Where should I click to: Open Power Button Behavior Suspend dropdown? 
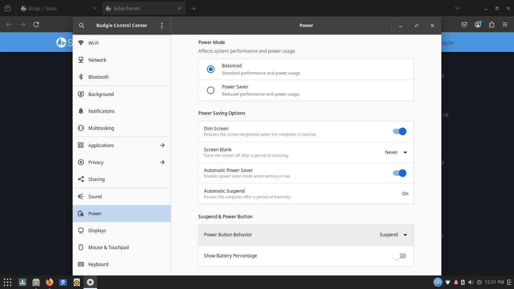tap(393, 235)
